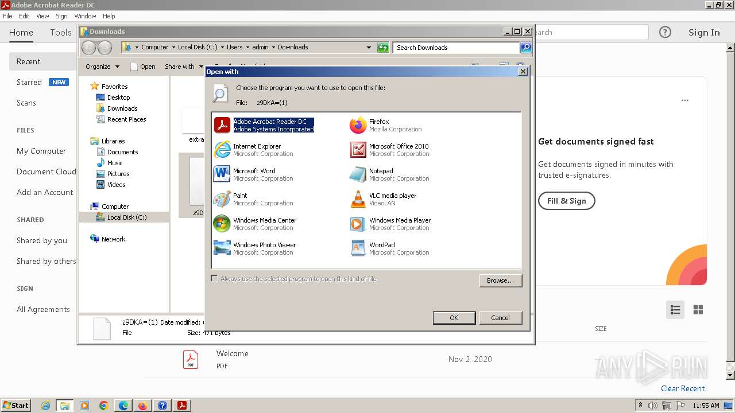Open the Sign menu in Acrobat
The width and height of the screenshot is (735, 413).
tap(61, 16)
